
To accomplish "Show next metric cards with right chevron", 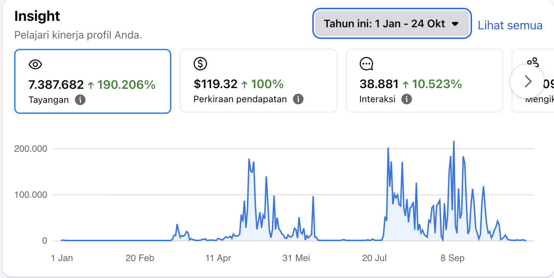I will tap(528, 81).
